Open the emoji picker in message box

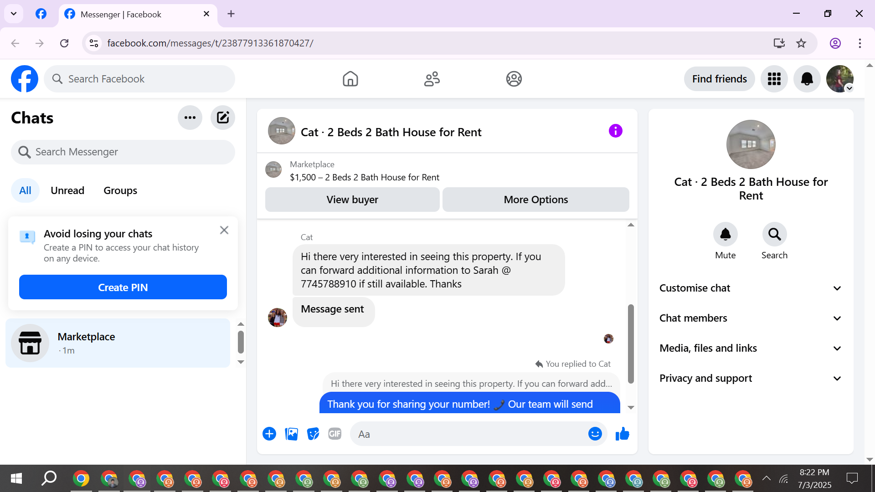[595, 434]
